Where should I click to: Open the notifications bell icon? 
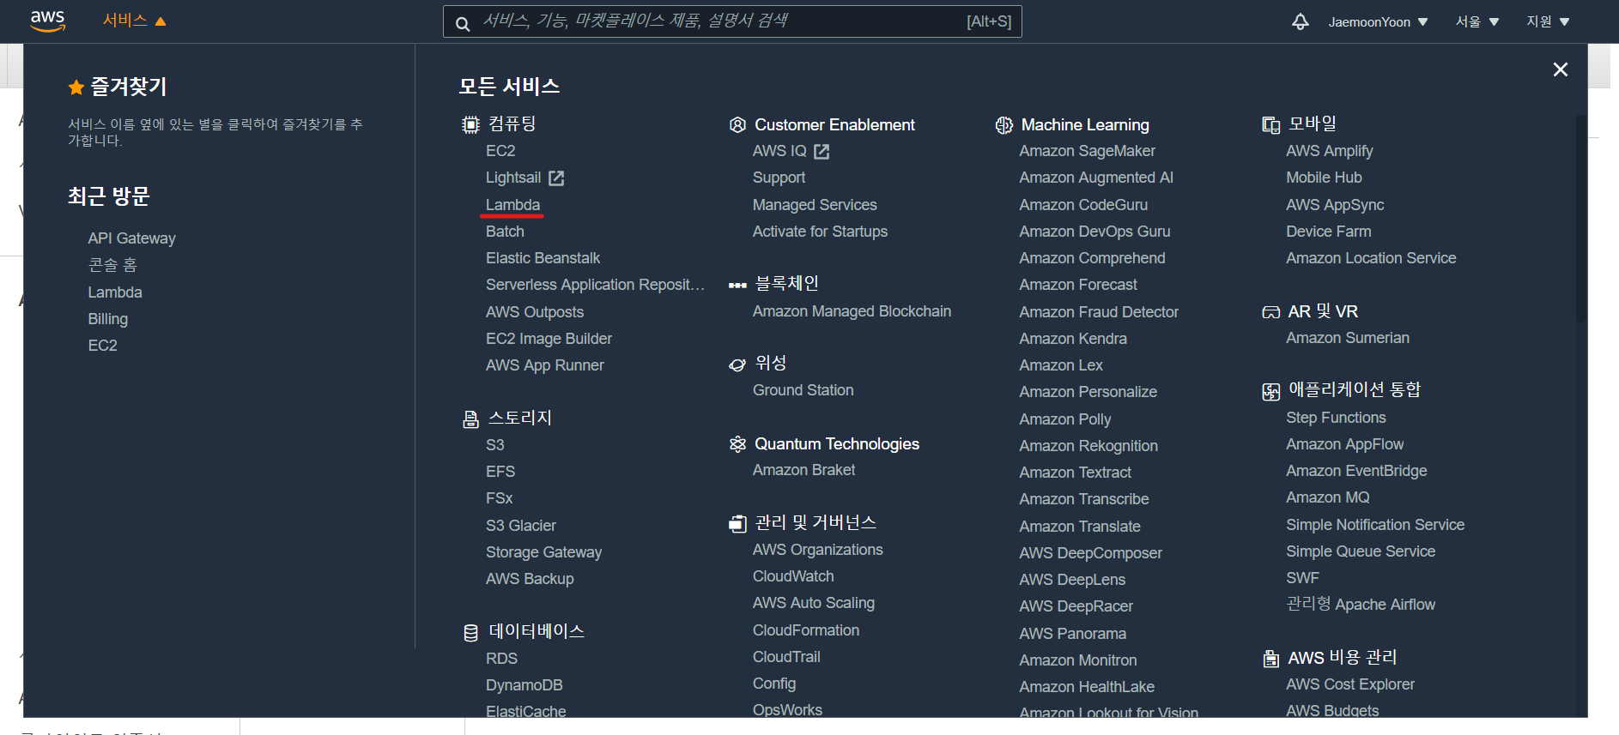pos(1301,22)
